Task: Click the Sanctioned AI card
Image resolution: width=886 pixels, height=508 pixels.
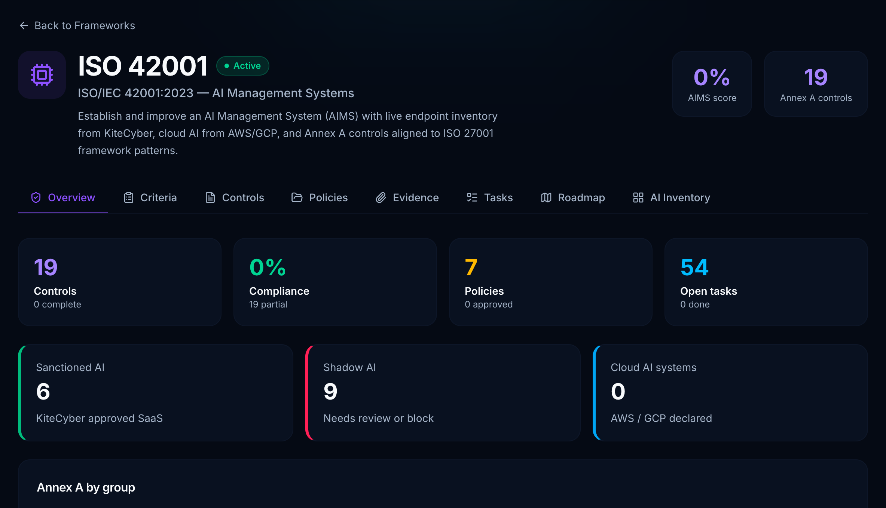Action: pyautogui.click(x=156, y=393)
